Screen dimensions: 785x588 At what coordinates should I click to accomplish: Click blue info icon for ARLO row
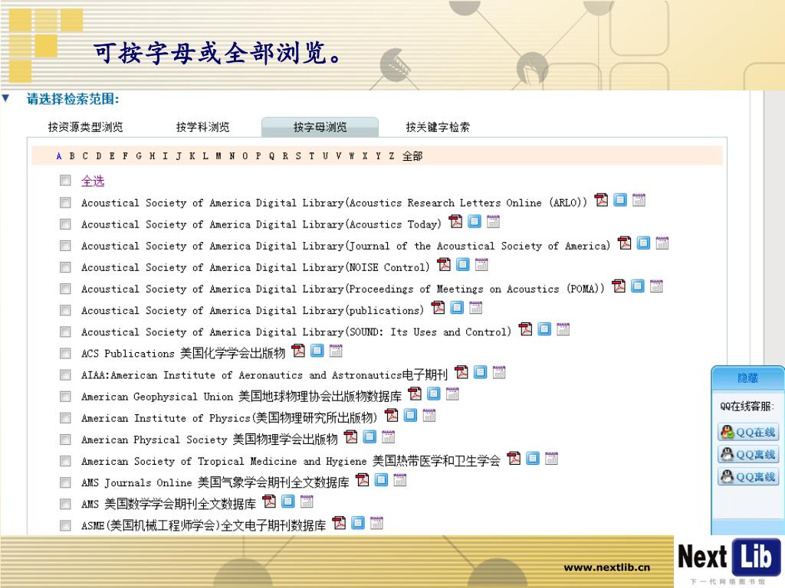619,200
